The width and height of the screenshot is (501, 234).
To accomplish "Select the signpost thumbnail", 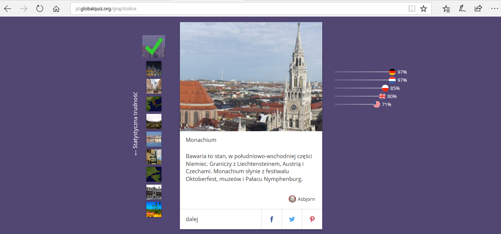I will pos(154,157).
